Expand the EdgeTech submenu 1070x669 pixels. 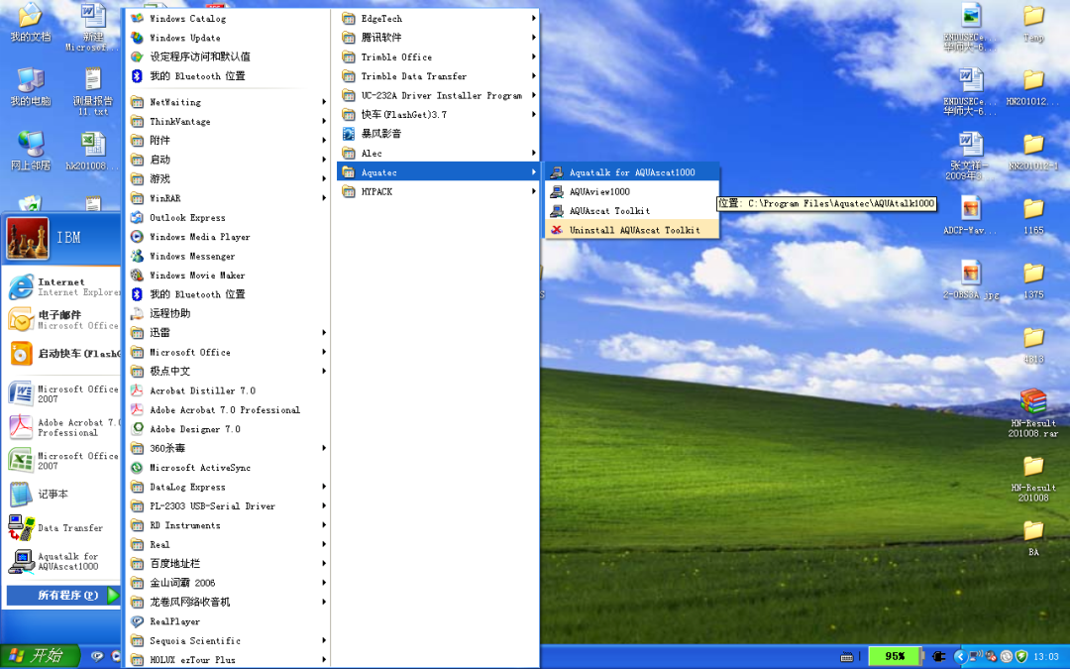click(381, 18)
